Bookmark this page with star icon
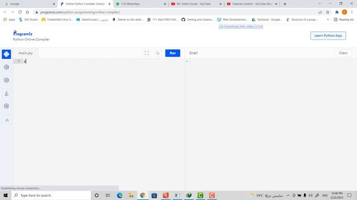This screenshot has width=357, height=200. pos(327,12)
